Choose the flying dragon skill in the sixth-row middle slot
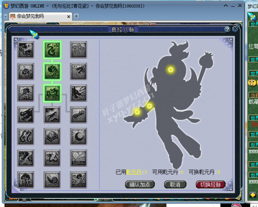258x207 pixels. tap(52, 158)
